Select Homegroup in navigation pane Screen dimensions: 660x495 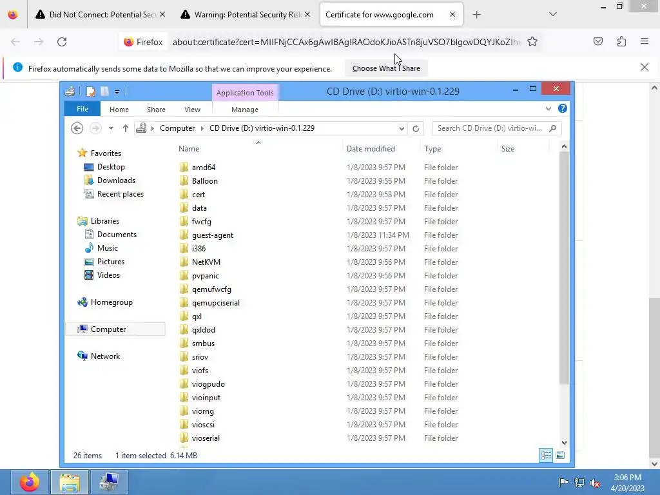pyautogui.click(x=112, y=302)
